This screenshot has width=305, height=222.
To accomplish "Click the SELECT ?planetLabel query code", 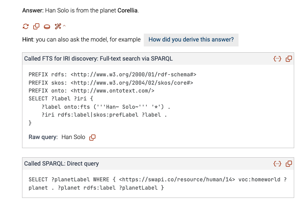I will pyautogui.click(x=157, y=184).
